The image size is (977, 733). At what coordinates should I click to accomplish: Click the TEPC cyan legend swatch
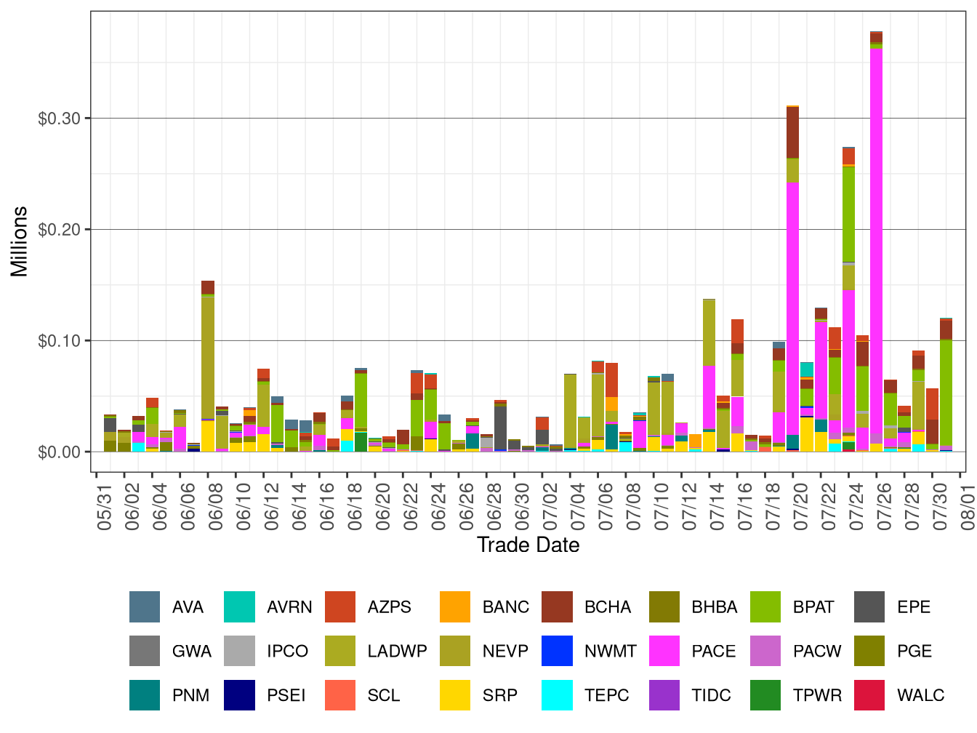[x=557, y=695]
